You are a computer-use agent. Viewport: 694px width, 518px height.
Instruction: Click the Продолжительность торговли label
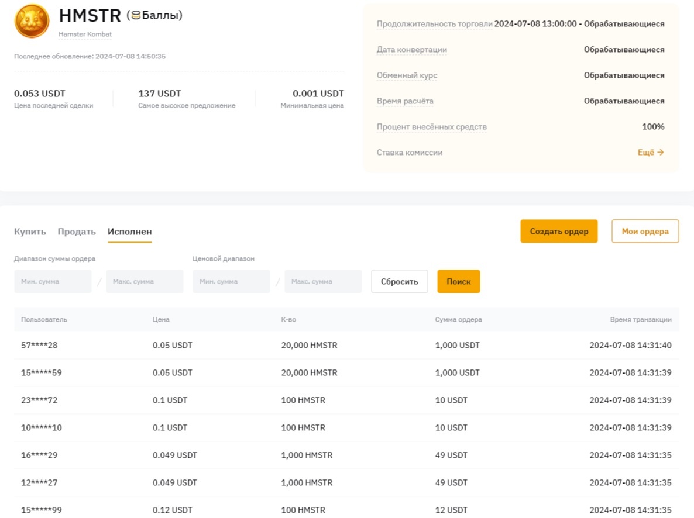coord(434,24)
